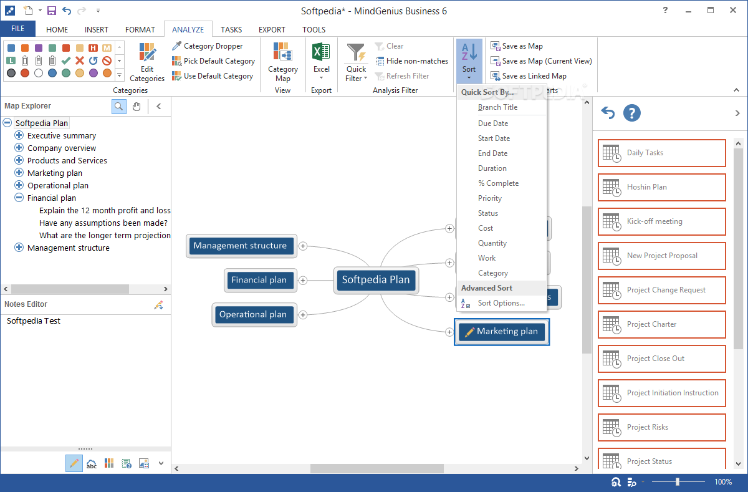Switch to the HOME ribbon tab

57,29
